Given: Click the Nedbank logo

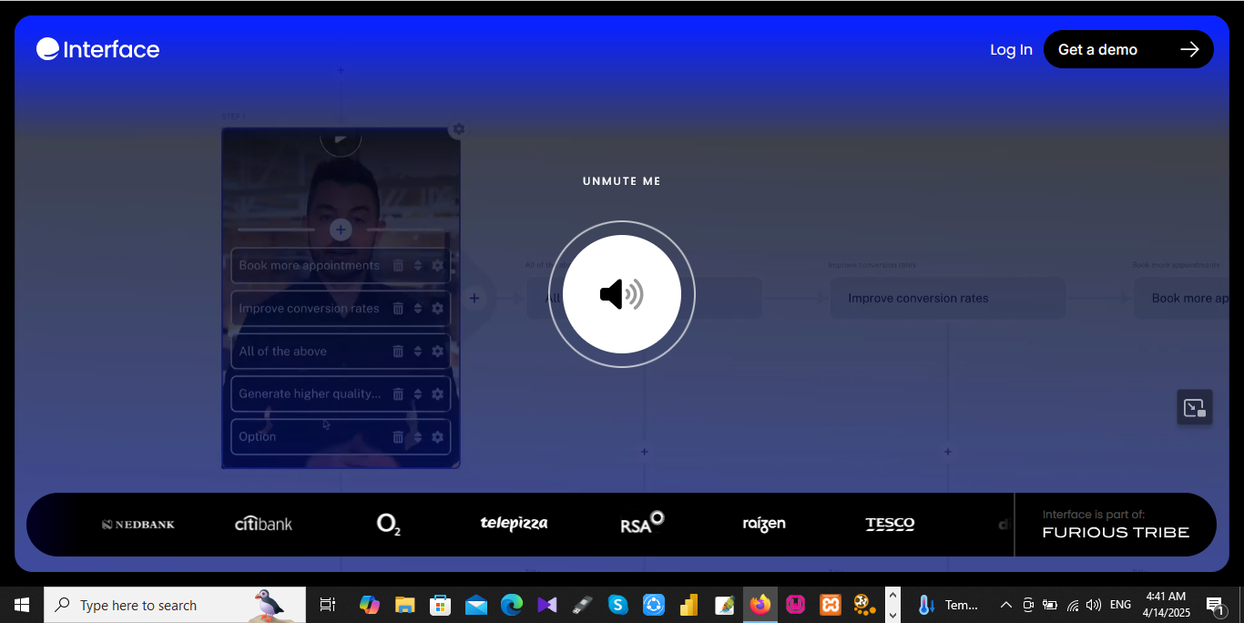Looking at the screenshot, I should [x=138, y=525].
